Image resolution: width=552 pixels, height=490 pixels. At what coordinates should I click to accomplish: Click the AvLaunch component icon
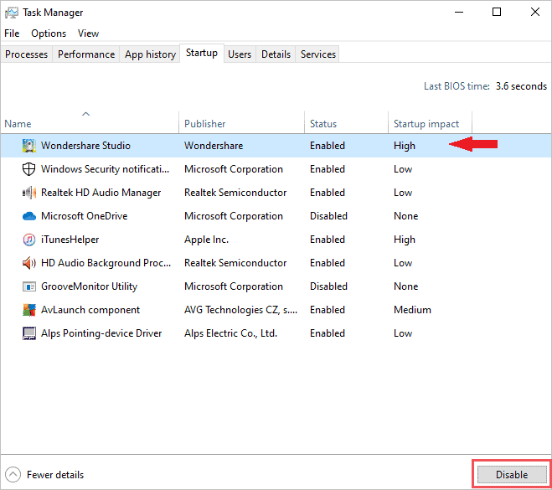(x=28, y=310)
